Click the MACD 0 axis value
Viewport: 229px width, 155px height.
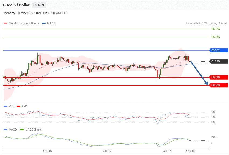[x=212, y=143]
